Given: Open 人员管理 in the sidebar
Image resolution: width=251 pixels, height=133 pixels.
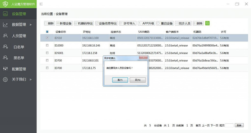Looking at the screenshot, I should (x=19, y=36).
